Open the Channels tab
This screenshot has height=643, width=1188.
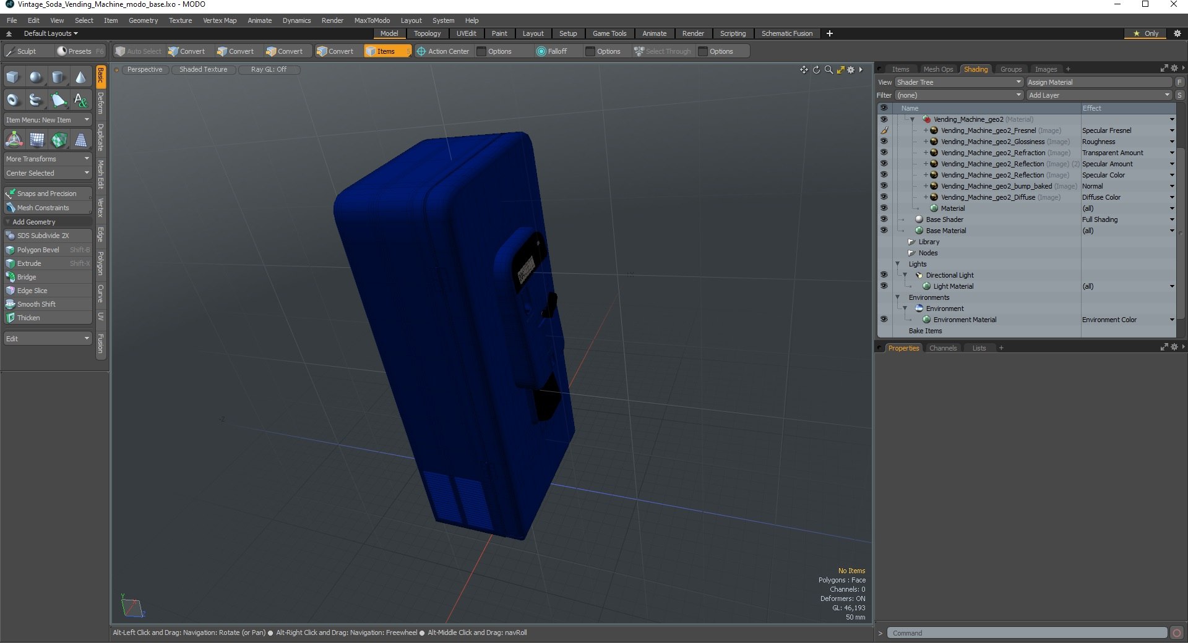[943, 348]
